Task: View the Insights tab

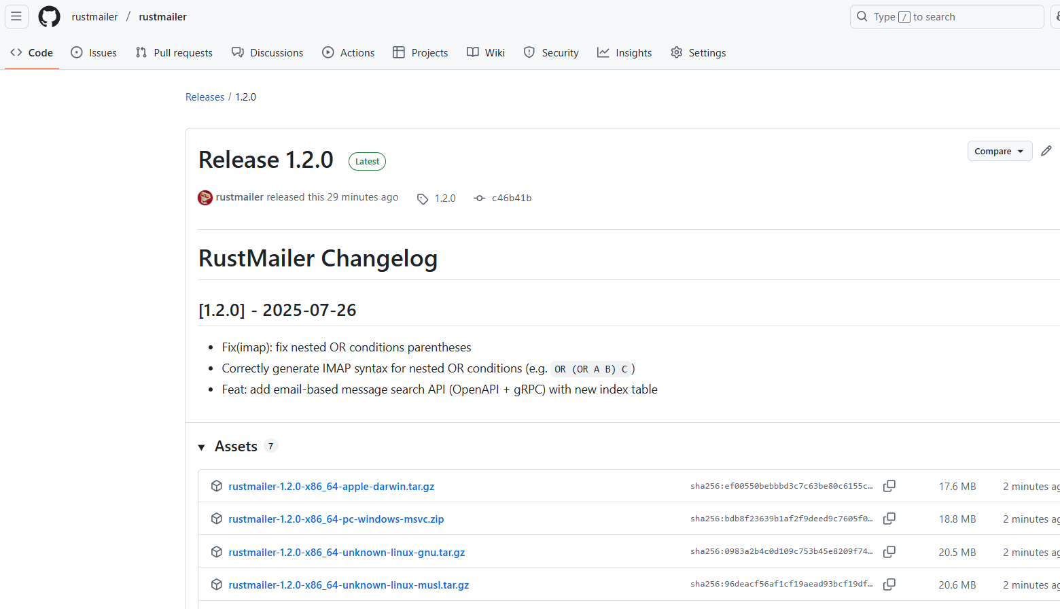Action: pyautogui.click(x=624, y=52)
